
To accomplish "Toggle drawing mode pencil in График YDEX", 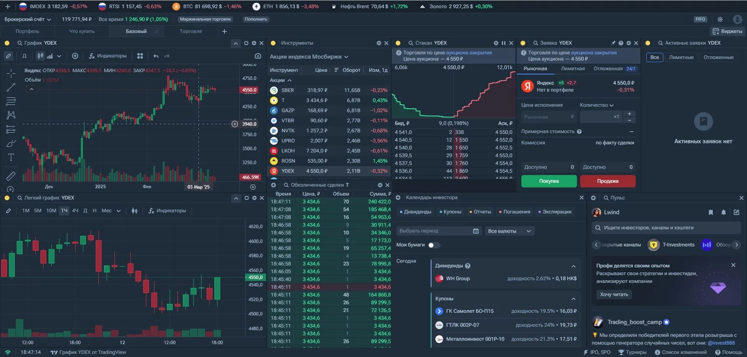I will (x=8, y=56).
